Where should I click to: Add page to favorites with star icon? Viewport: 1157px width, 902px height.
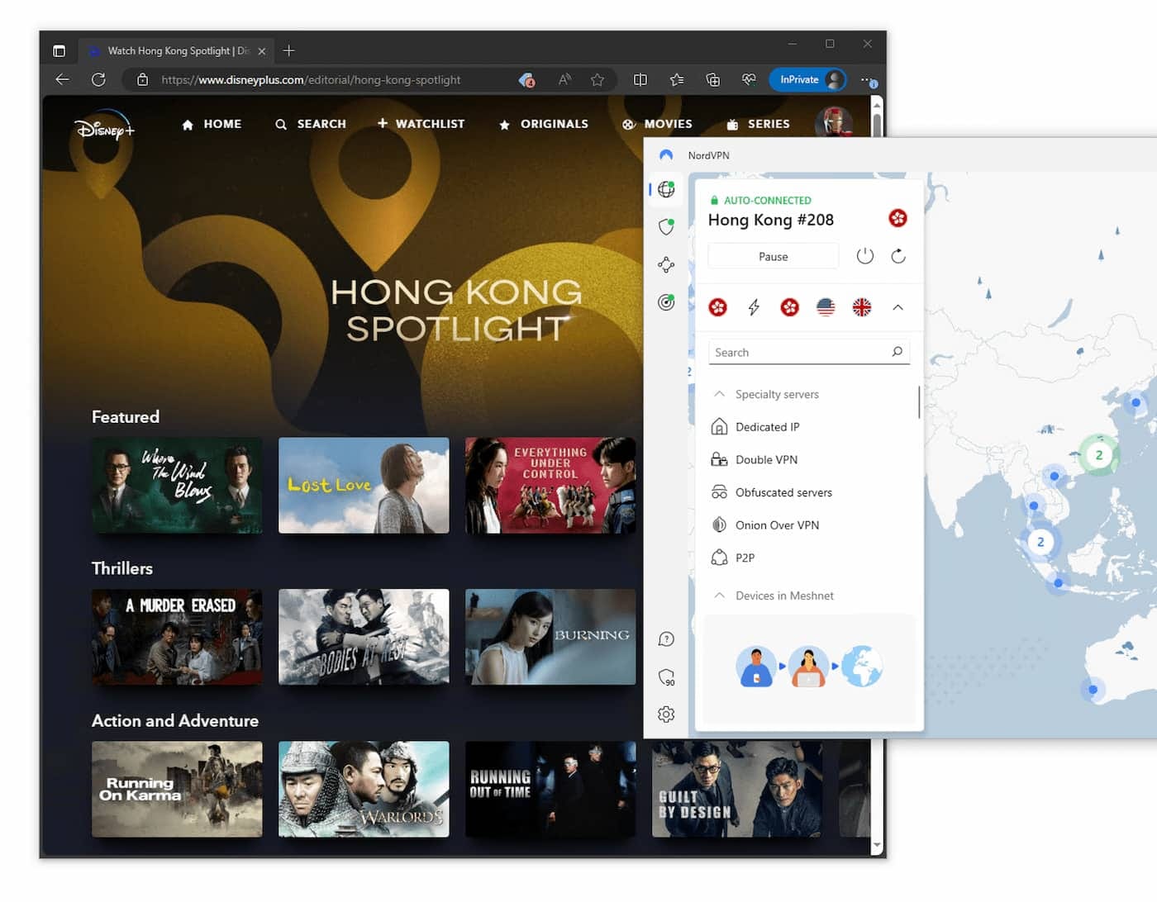pos(598,79)
